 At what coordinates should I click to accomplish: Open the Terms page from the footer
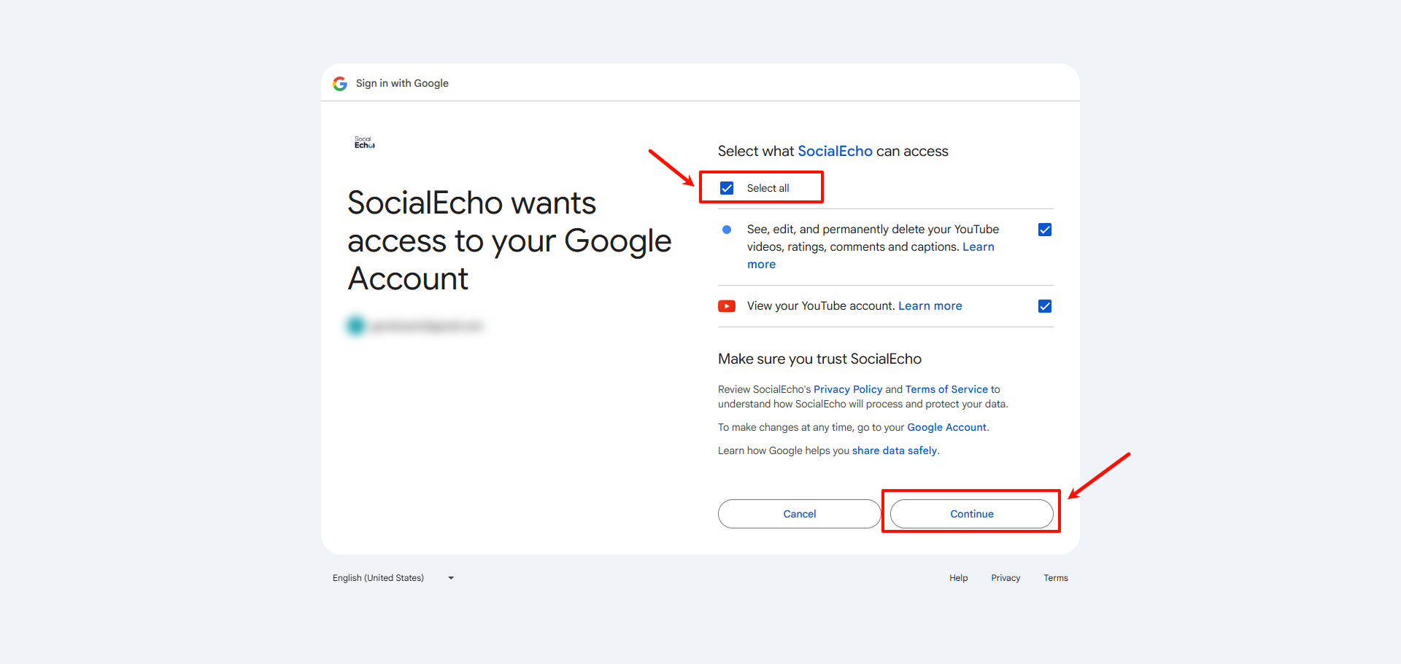[x=1056, y=577]
